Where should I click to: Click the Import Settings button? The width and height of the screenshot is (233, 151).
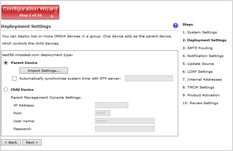pos(44,70)
